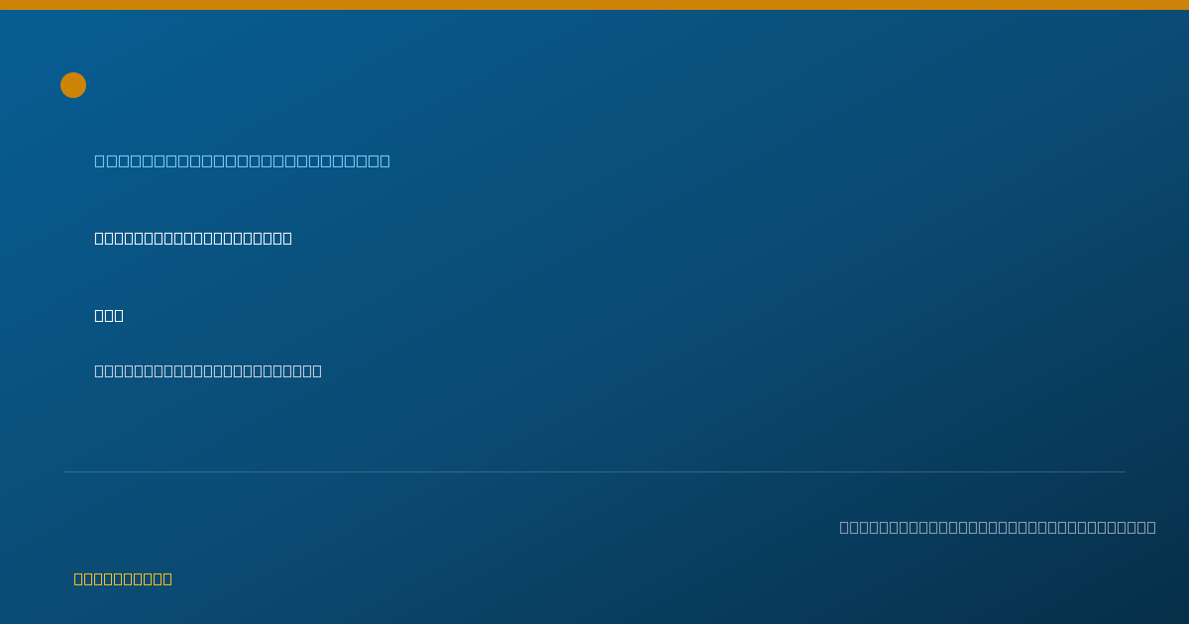The width and height of the screenshot is (1189, 624).
Task: Select the light blue heading text line
Action: click(242, 160)
